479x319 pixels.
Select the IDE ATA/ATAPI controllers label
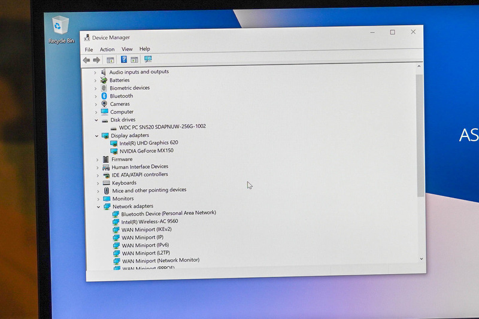click(x=140, y=175)
